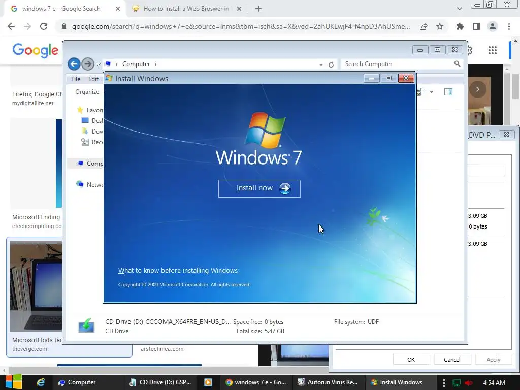Open explorer view options dropdown arrow
The height and width of the screenshot is (390, 520).
click(x=431, y=92)
